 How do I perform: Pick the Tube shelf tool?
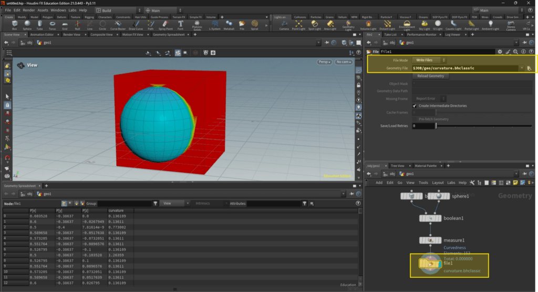[x=39, y=25]
